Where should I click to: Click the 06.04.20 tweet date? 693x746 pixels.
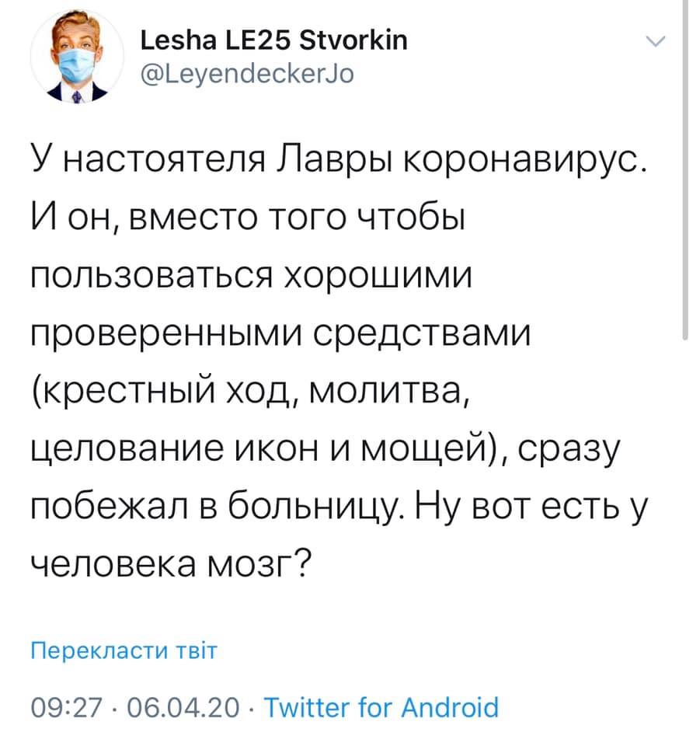coord(182,708)
